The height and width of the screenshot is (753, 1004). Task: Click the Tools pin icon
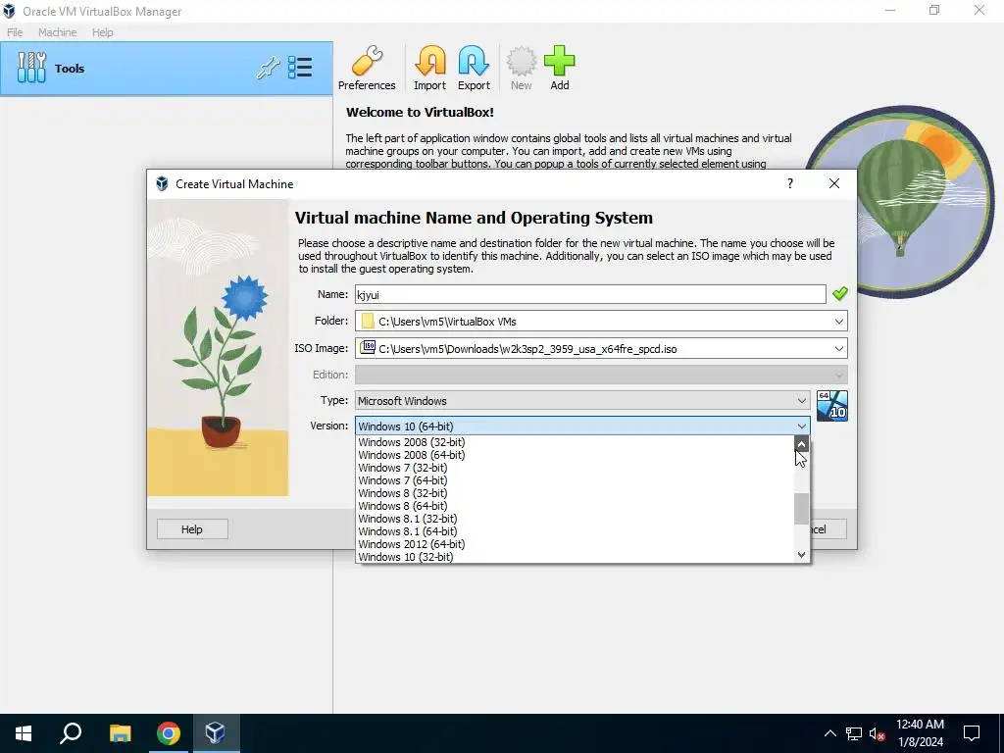point(269,68)
